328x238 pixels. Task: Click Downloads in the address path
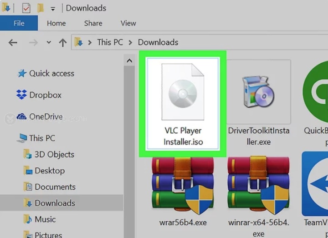coord(158,42)
